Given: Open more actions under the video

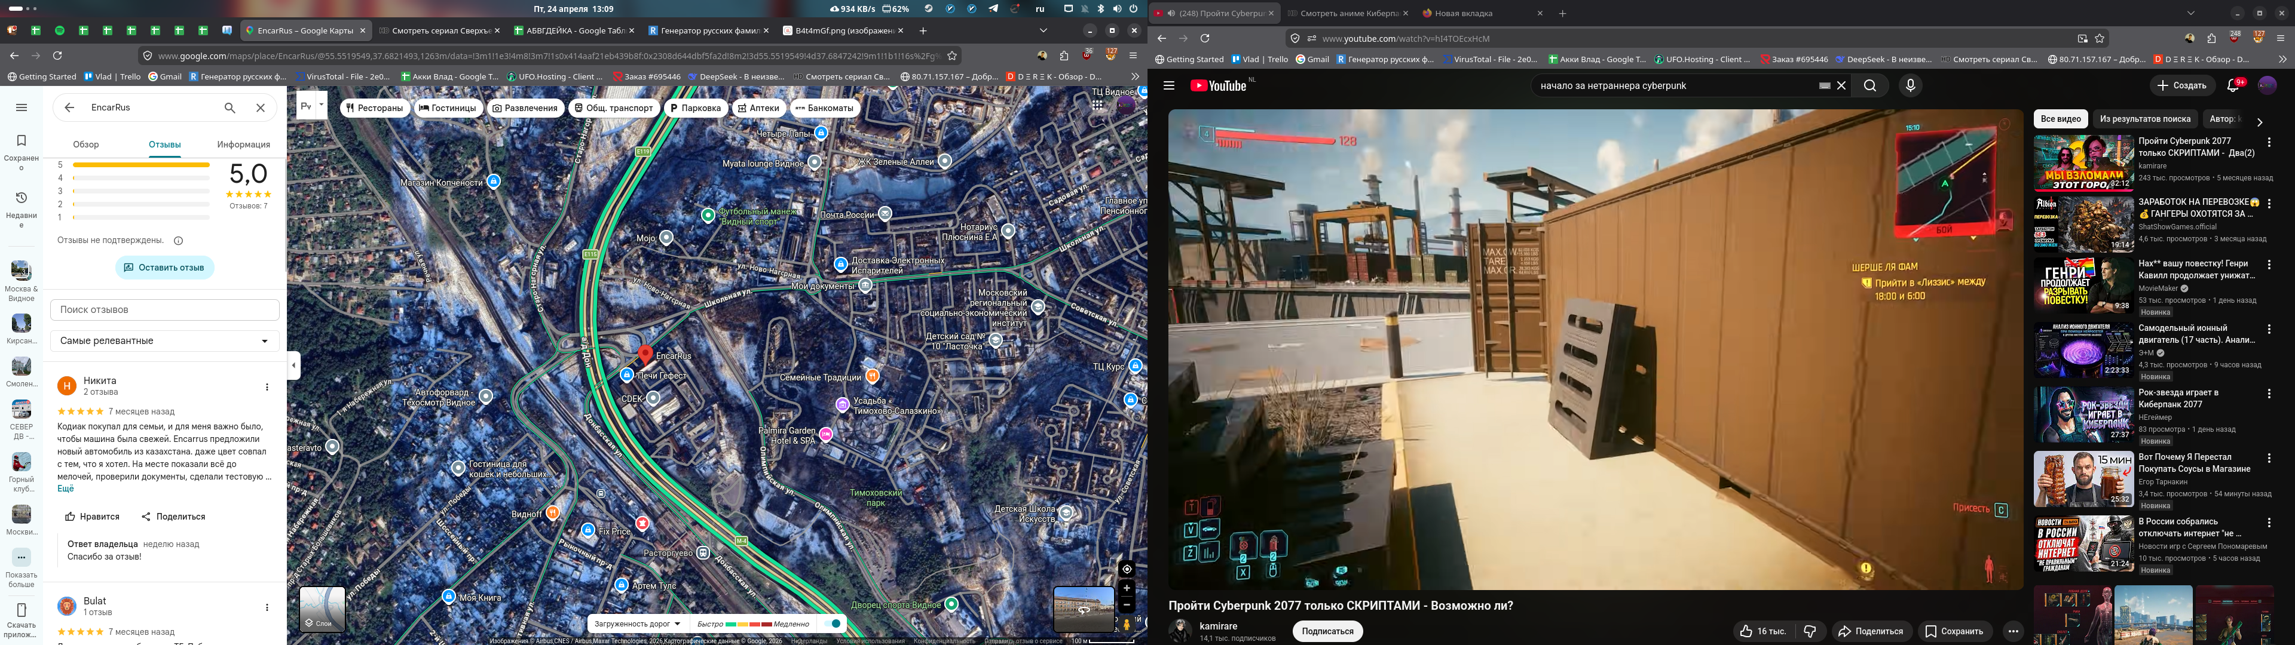Looking at the screenshot, I should [2014, 631].
